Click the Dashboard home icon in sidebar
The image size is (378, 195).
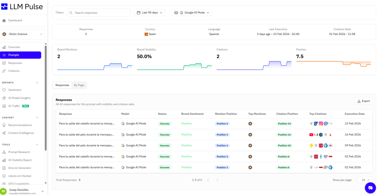tap(4, 20)
